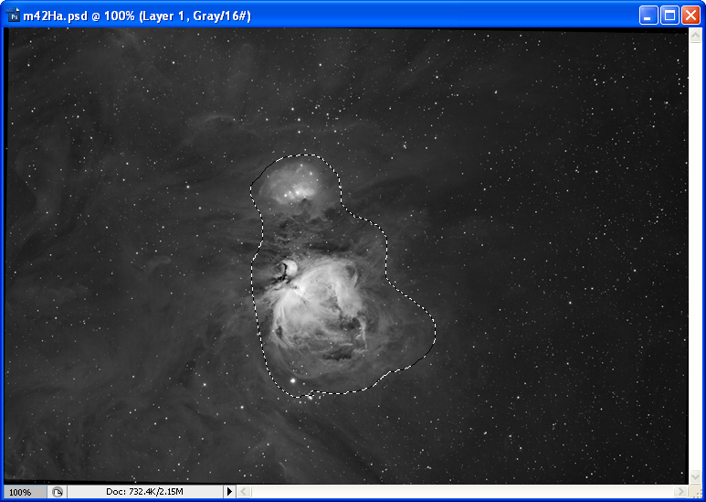Click the Photoshop document icon in title bar
This screenshot has width=706, height=502.
click(x=14, y=16)
